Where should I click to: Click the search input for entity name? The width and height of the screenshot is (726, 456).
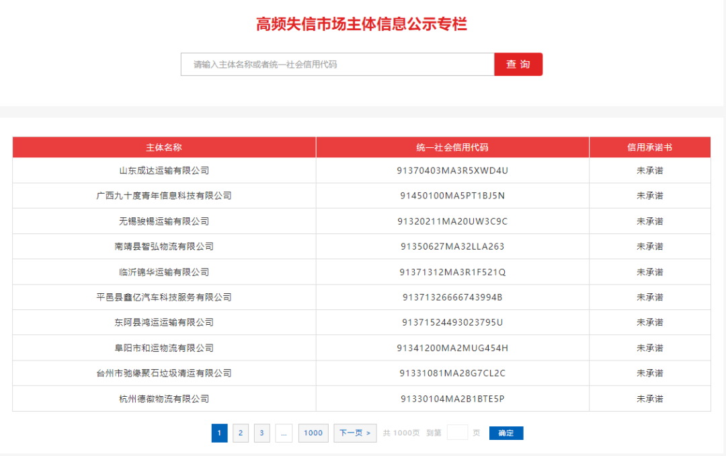click(337, 65)
